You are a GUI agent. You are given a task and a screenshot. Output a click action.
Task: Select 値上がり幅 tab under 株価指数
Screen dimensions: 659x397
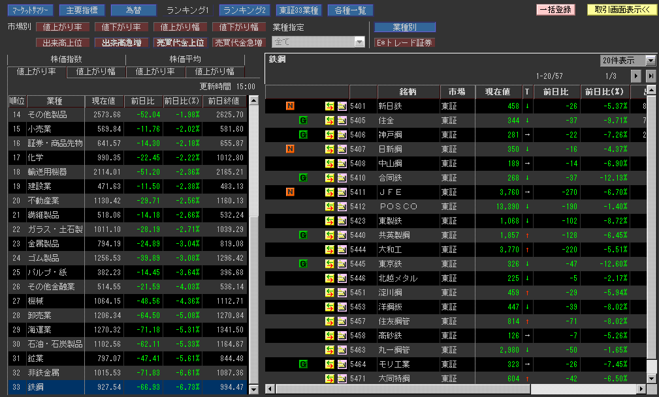95,72
